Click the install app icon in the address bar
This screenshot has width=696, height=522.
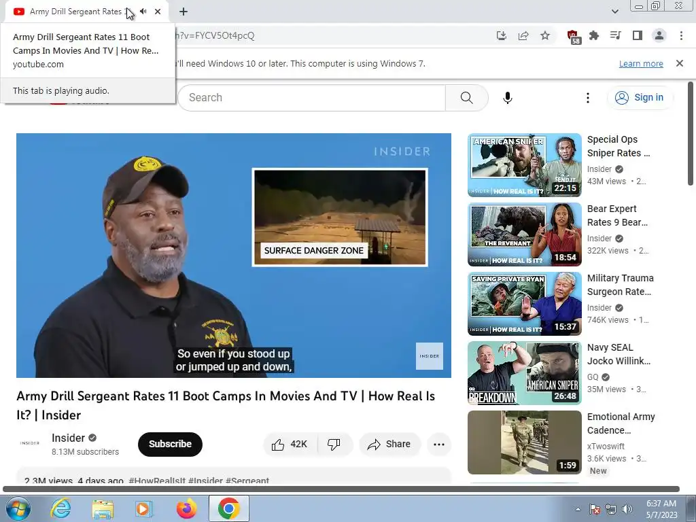[502, 35]
